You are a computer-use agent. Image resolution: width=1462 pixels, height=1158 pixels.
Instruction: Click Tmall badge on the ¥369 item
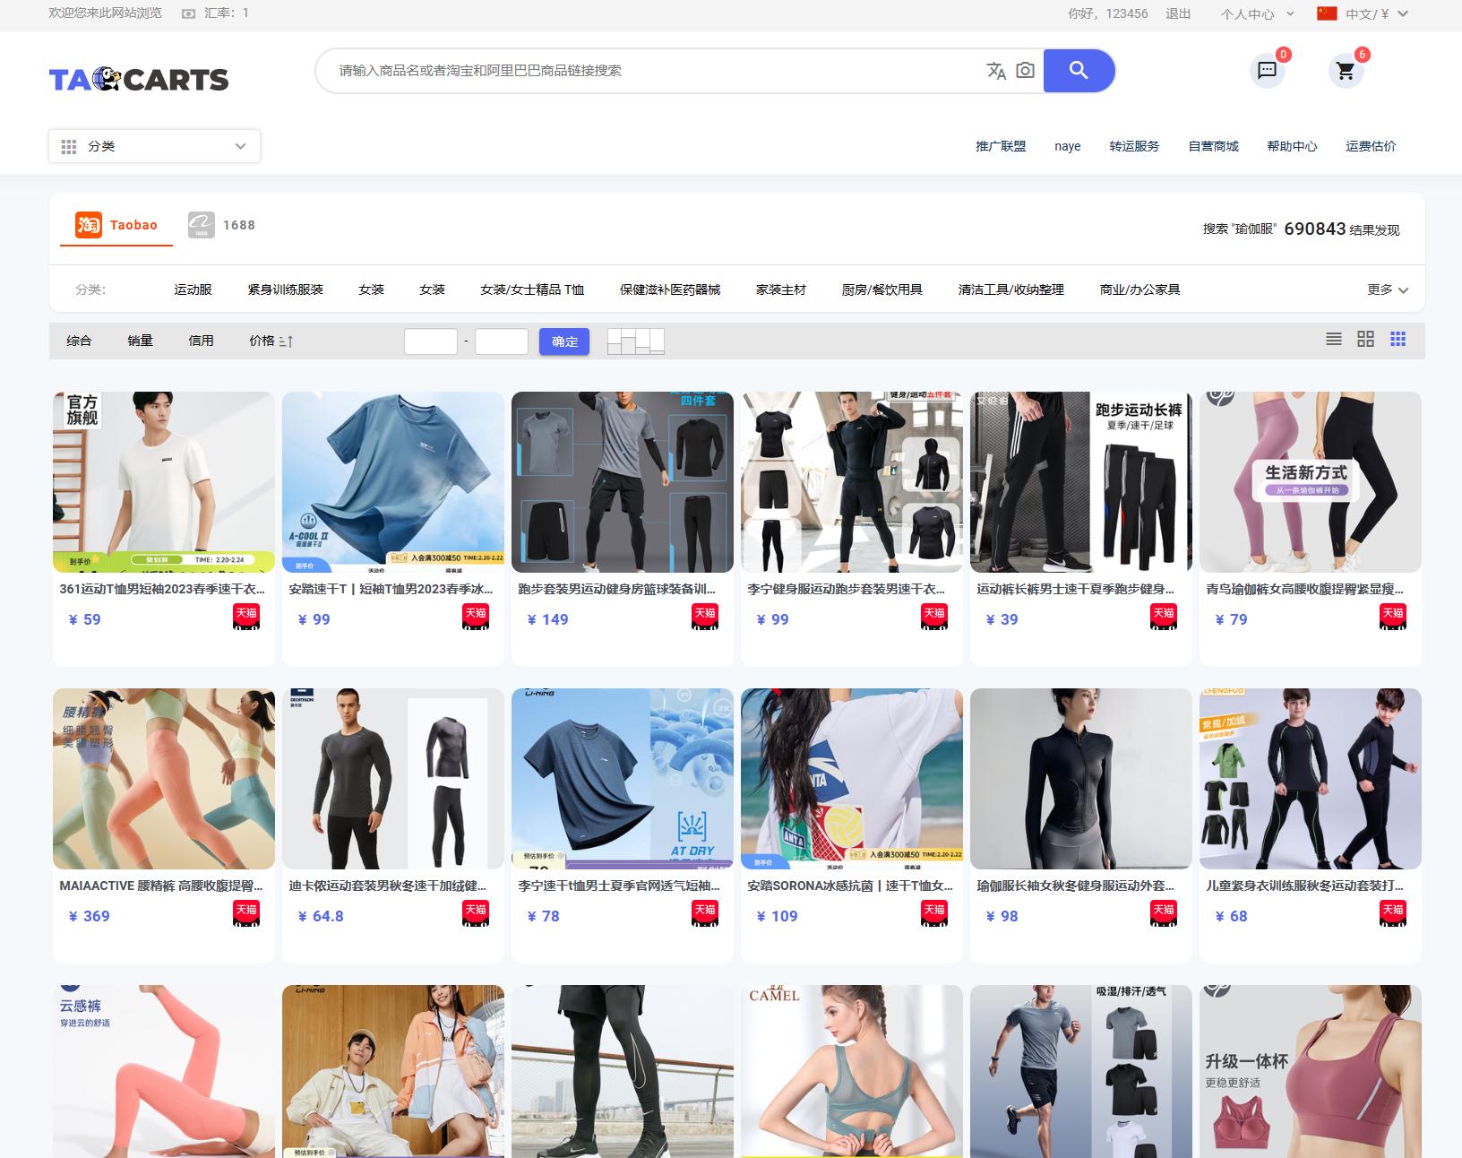[246, 914]
